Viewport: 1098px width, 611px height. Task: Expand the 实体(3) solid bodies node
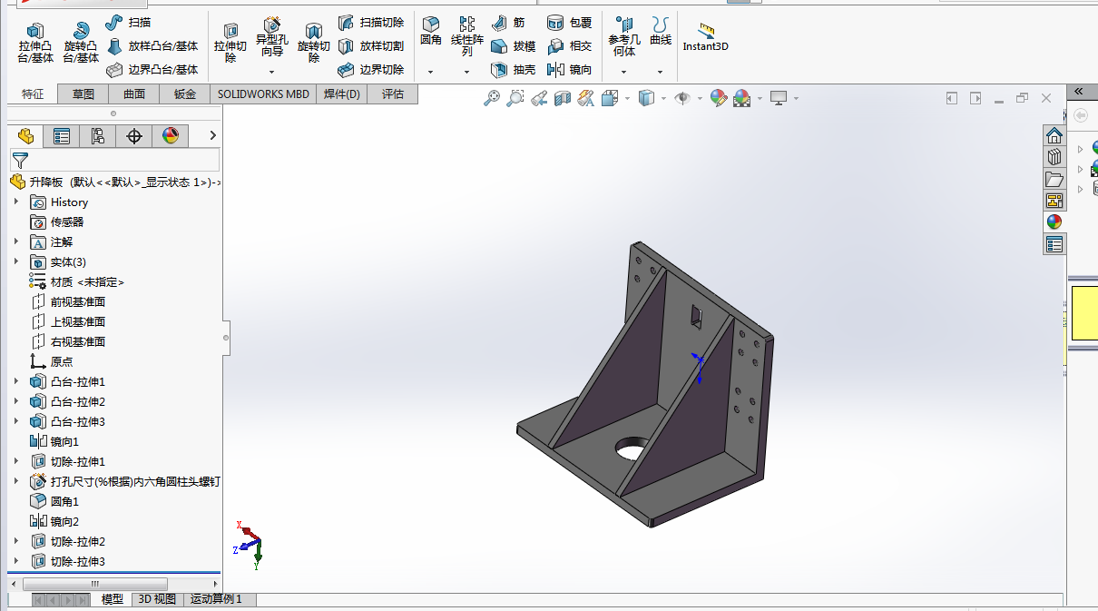pyautogui.click(x=16, y=261)
